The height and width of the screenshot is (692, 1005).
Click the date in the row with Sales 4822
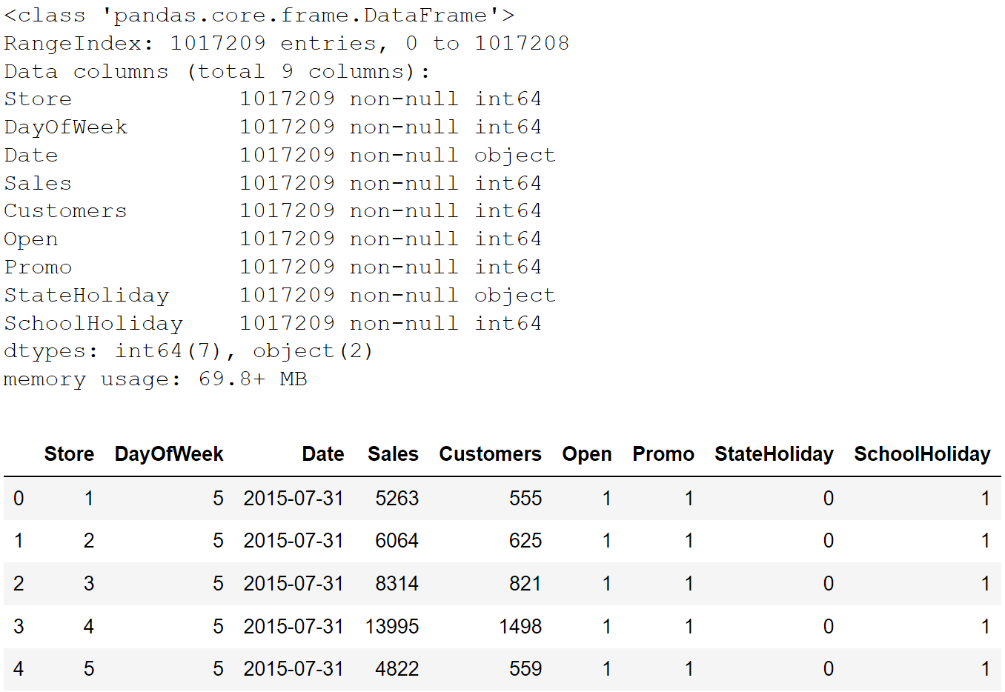click(x=293, y=669)
